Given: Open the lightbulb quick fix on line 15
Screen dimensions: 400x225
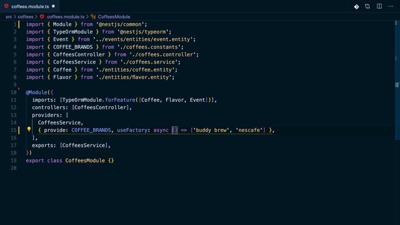Looking at the screenshot, I should tap(29, 129).
